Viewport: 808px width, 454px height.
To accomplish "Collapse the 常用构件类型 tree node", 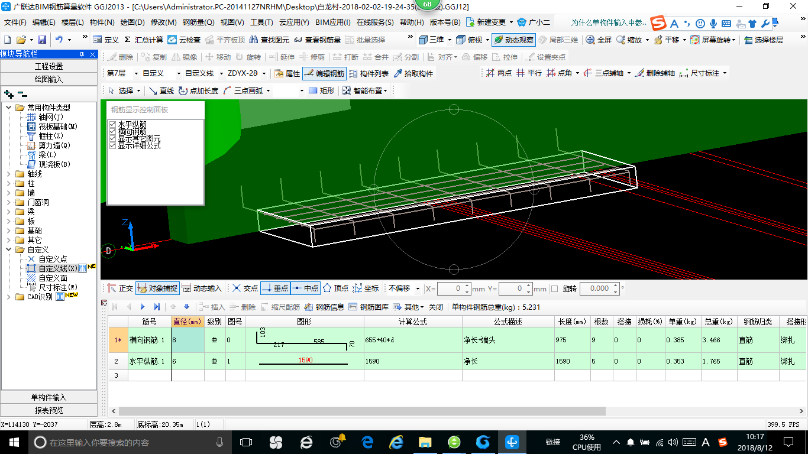I will click(9, 108).
